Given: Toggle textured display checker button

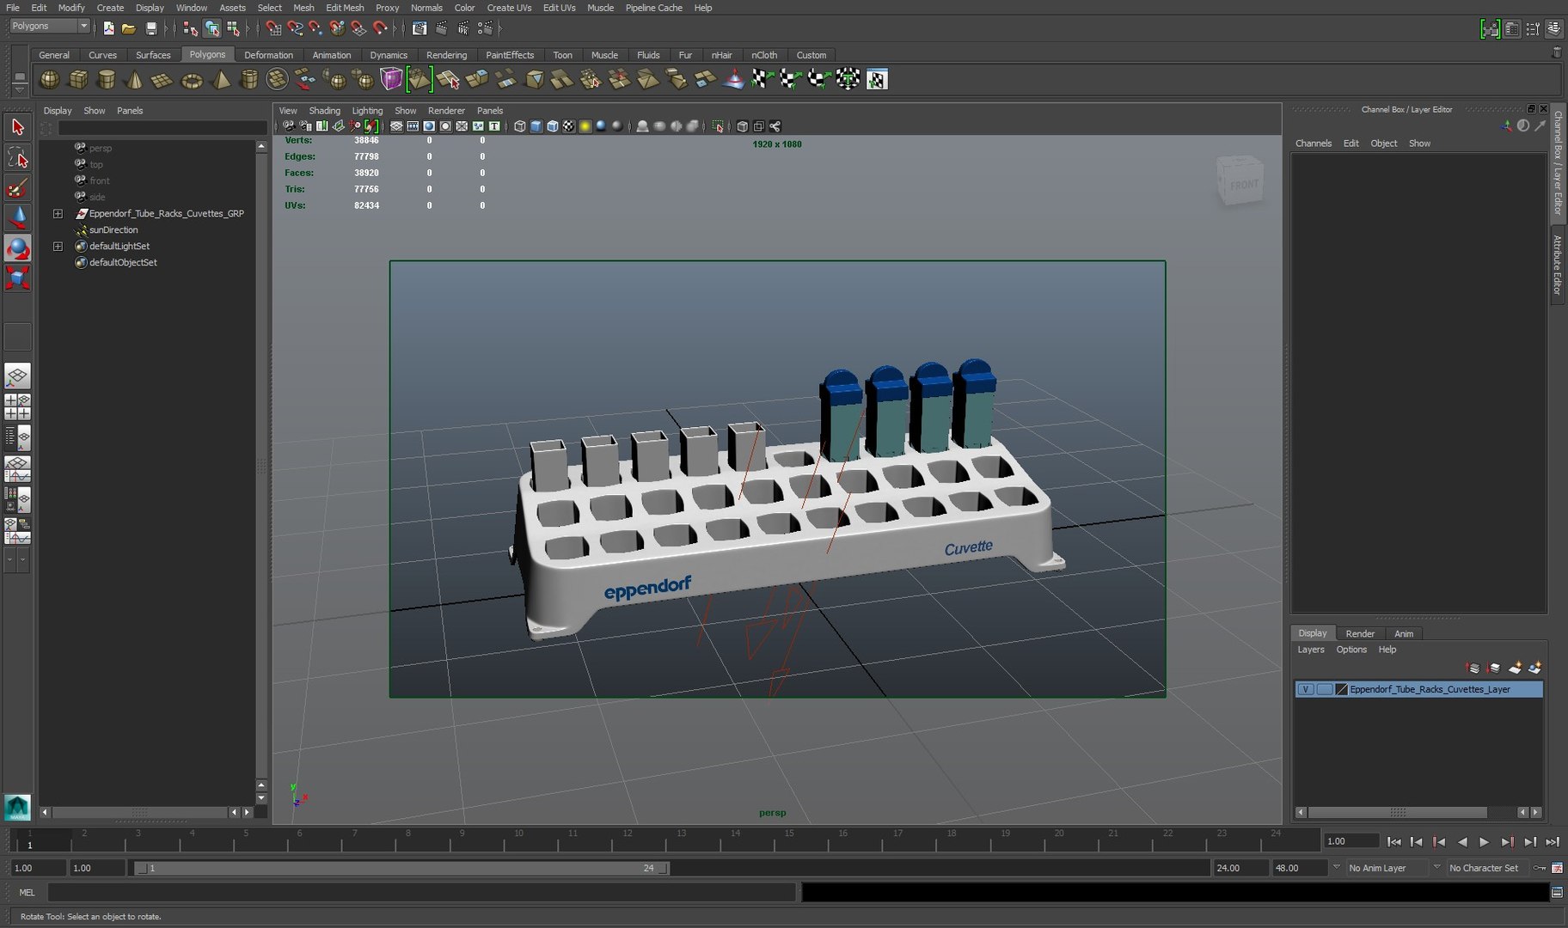Looking at the screenshot, I should [x=568, y=126].
